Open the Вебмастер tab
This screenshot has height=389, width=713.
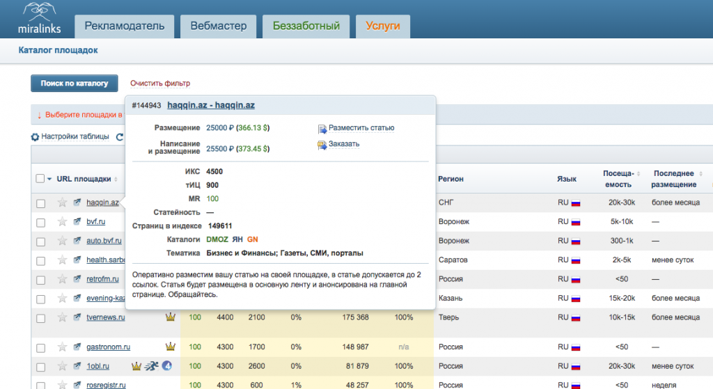(218, 26)
